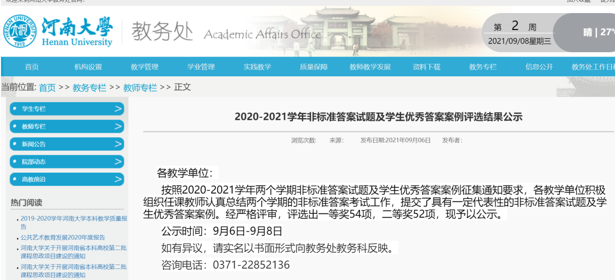Click the arrow icon beside 高教前沿

[x=118, y=179]
